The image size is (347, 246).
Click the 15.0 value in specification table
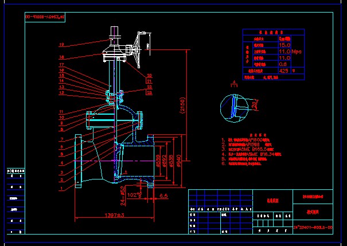pos(284,44)
